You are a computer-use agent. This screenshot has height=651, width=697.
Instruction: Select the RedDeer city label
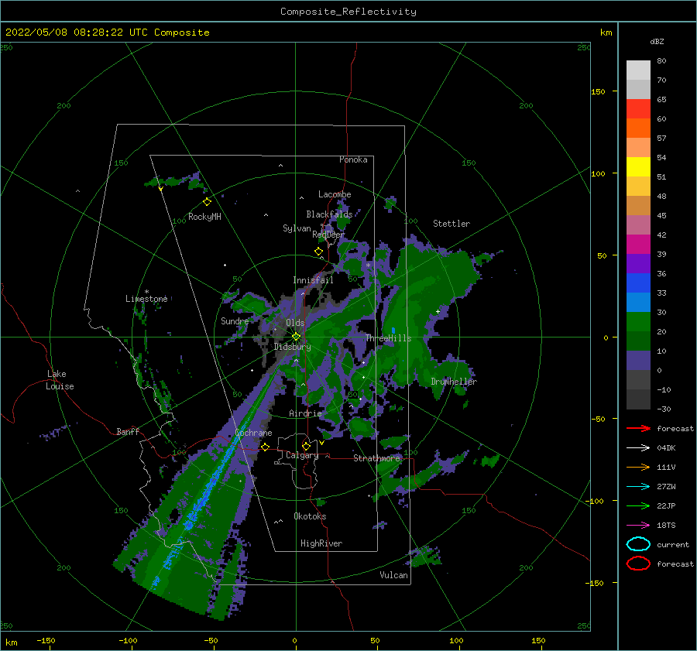pyautogui.click(x=328, y=235)
